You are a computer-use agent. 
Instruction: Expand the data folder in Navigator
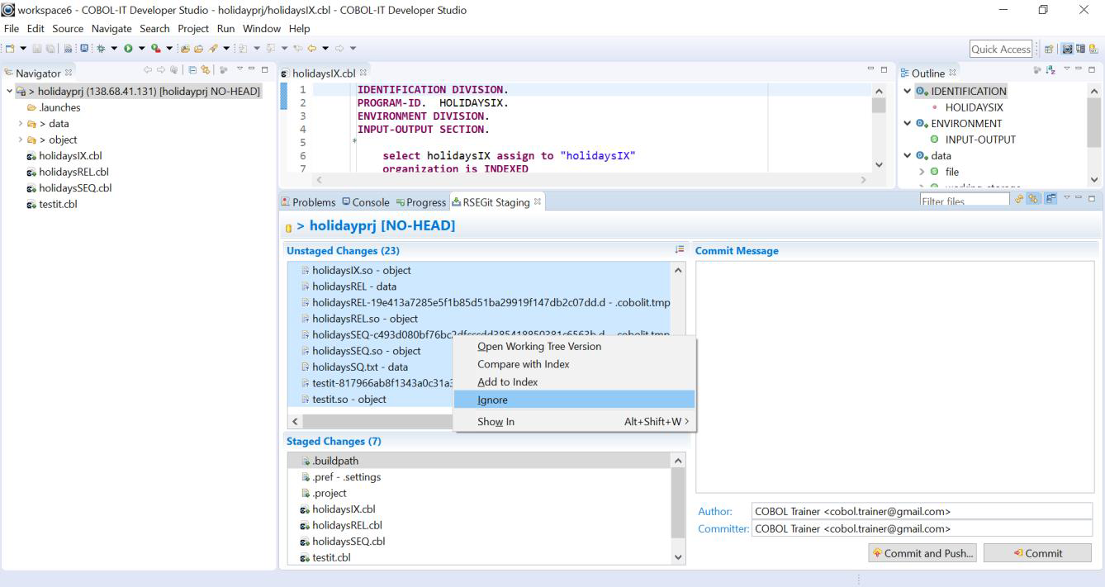[21, 124]
